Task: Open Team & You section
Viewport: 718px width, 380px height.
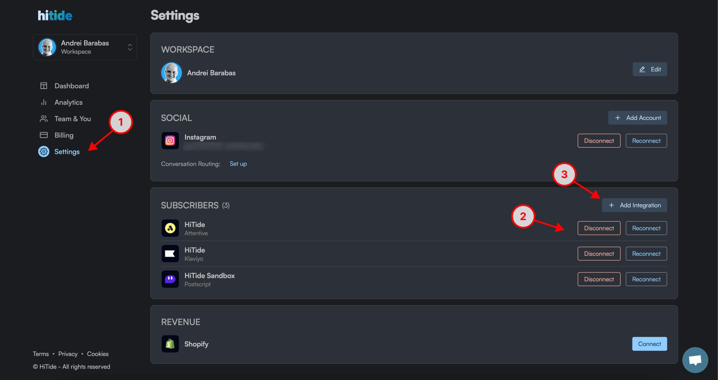Action: click(x=72, y=119)
